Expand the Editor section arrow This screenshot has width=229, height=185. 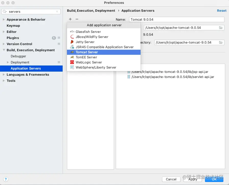coord(4,32)
